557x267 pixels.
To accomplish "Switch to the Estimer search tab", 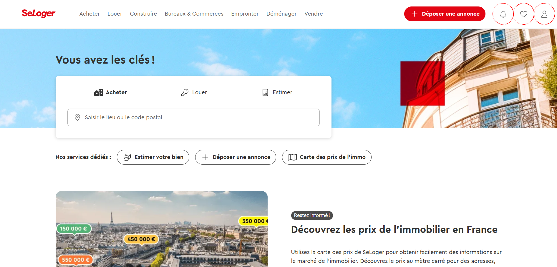I will tap(277, 92).
